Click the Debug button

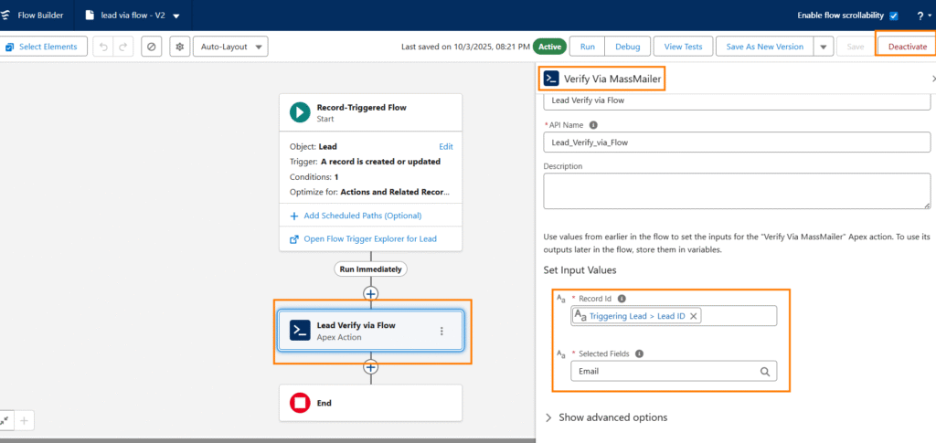click(x=627, y=47)
